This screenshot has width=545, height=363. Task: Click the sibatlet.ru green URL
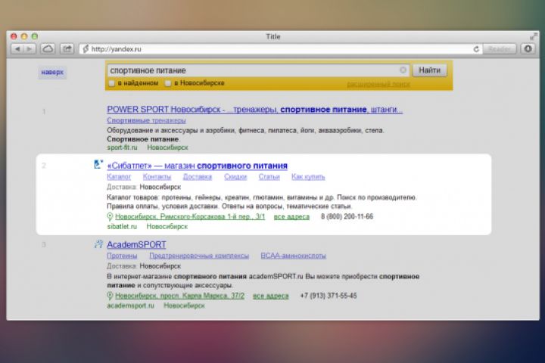(122, 226)
